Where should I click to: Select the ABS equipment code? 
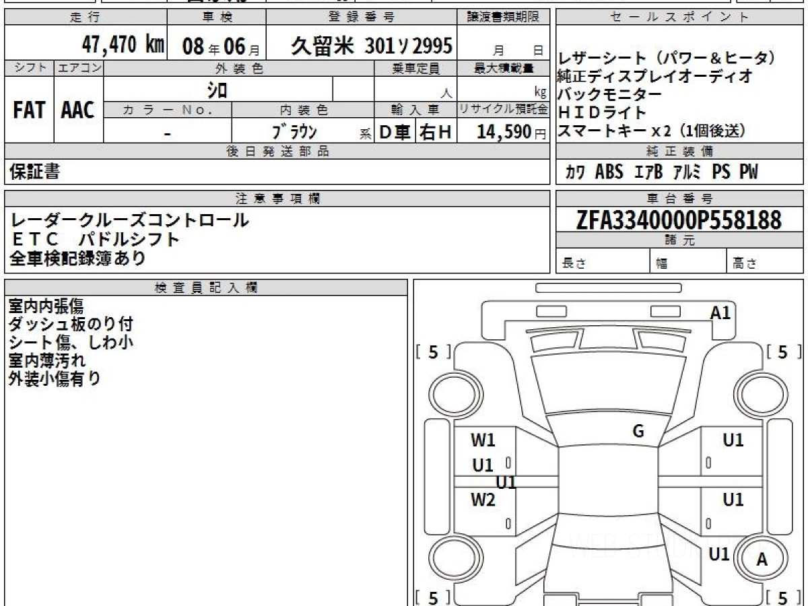[x=609, y=172]
